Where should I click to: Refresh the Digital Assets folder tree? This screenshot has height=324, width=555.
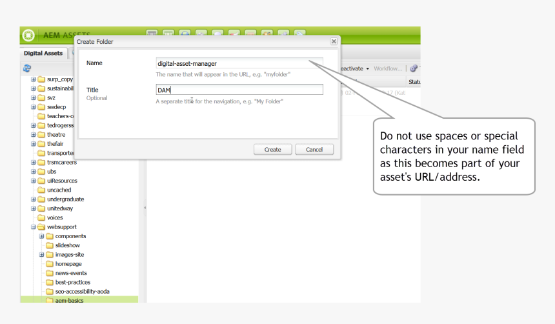27,68
